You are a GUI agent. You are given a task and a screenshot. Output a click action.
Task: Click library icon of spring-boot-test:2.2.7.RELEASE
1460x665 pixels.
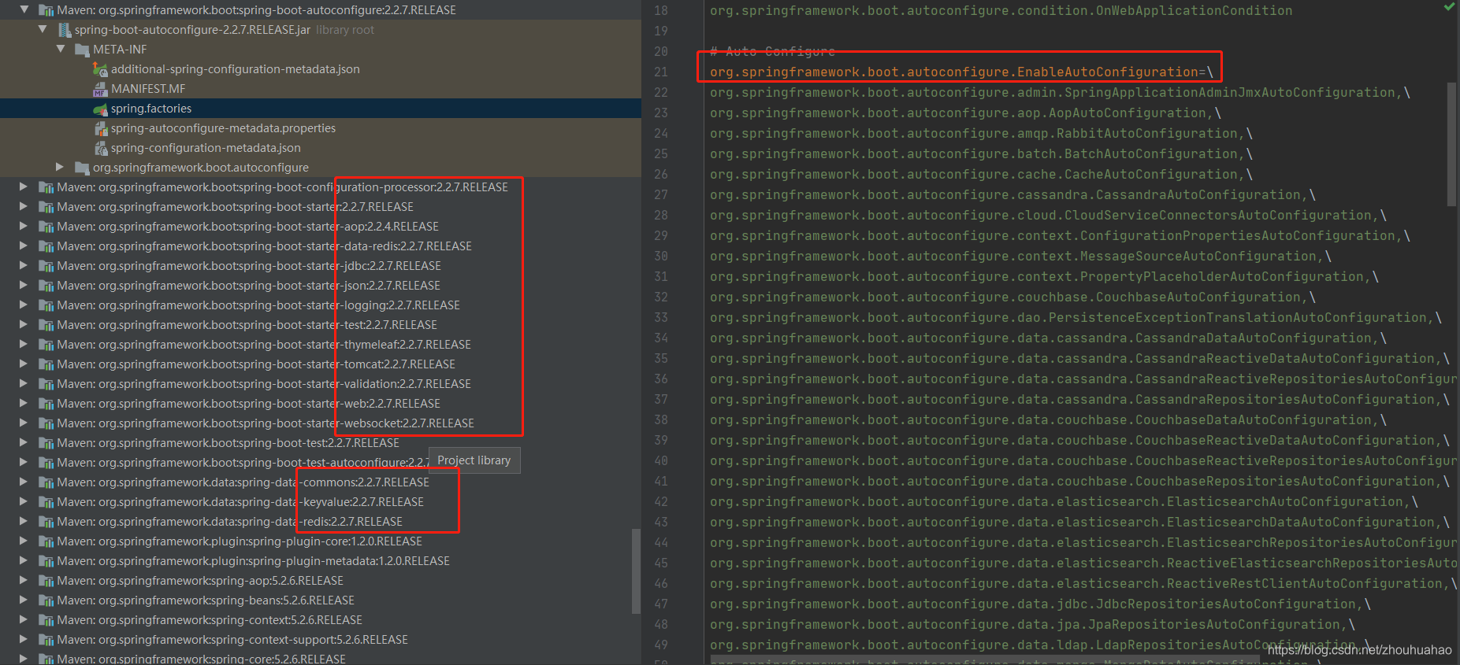(46, 443)
